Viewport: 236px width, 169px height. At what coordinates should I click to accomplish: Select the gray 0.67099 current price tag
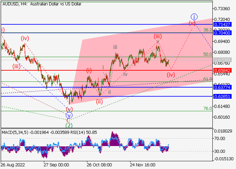pyautogui.click(x=224, y=60)
